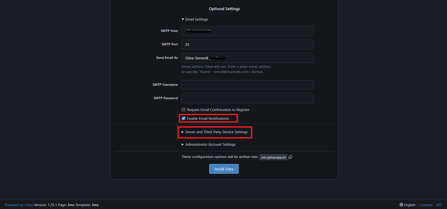Open the API link in footer
Viewport: 447px width, 209px height.
coord(438,205)
